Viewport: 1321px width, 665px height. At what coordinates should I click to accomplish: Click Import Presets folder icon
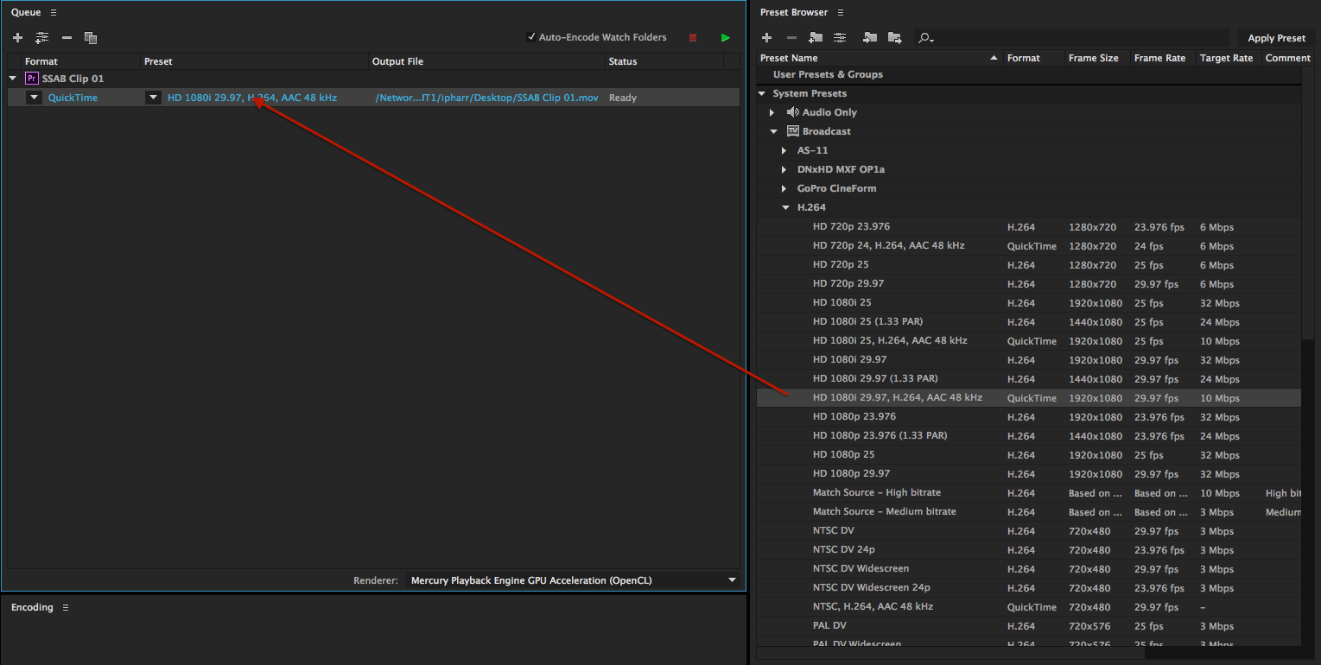click(870, 38)
